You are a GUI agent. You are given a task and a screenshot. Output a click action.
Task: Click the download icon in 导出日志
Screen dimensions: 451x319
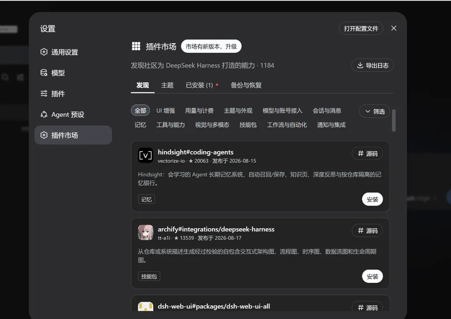click(360, 65)
